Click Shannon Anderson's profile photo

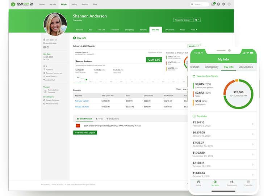tap(55, 24)
